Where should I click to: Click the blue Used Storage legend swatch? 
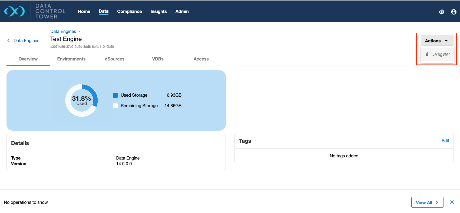point(115,95)
